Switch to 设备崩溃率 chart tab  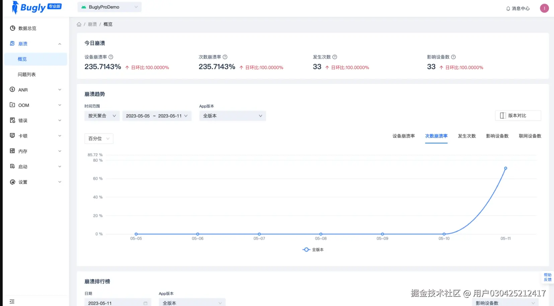[403, 136]
